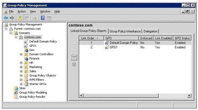This screenshot has width=198, height=110.
Task: Move link to bottom with double-down arrow
Action: pyautogui.click(x=74, y=65)
